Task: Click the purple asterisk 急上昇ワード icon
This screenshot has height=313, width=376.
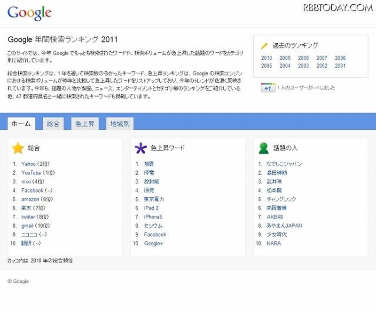Action: pyautogui.click(x=141, y=148)
